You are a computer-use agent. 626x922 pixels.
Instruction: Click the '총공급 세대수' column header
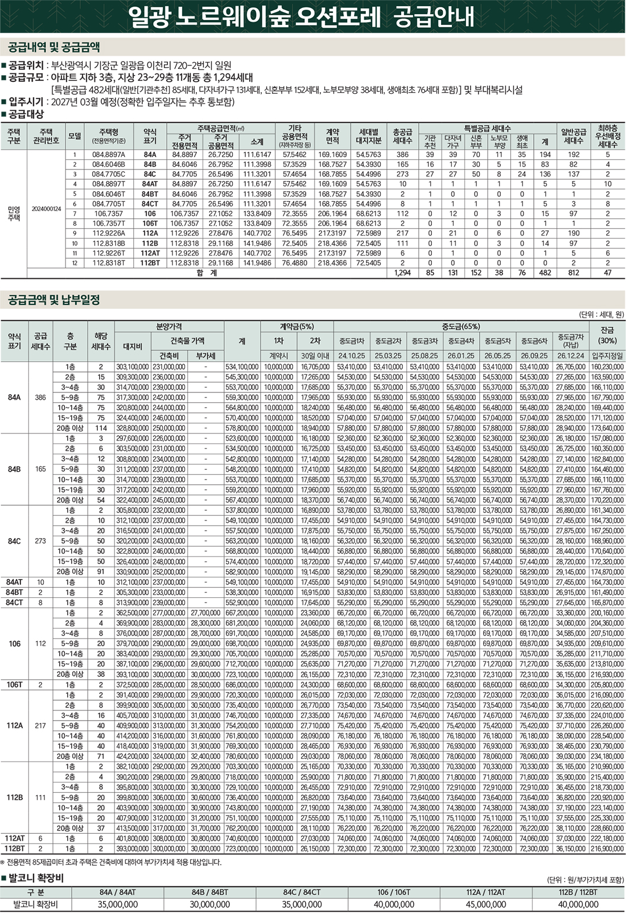click(402, 136)
